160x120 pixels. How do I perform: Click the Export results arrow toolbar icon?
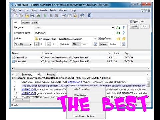tap(38, 15)
